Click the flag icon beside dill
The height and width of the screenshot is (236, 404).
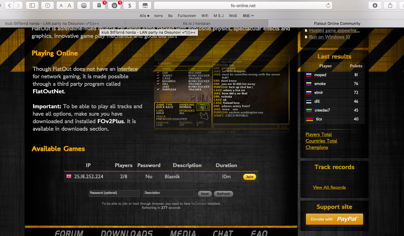pyautogui.click(x=309, y=102)
